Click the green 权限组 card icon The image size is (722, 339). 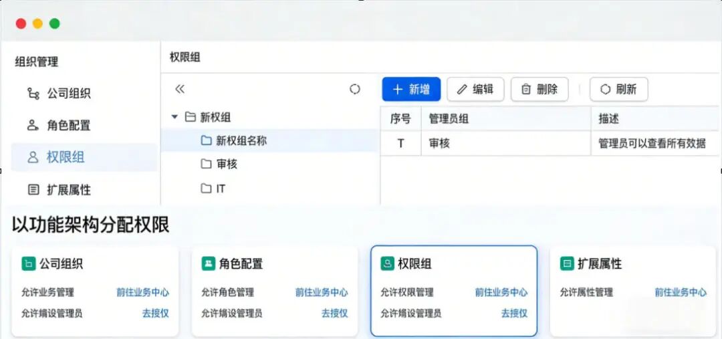[387, 264]
